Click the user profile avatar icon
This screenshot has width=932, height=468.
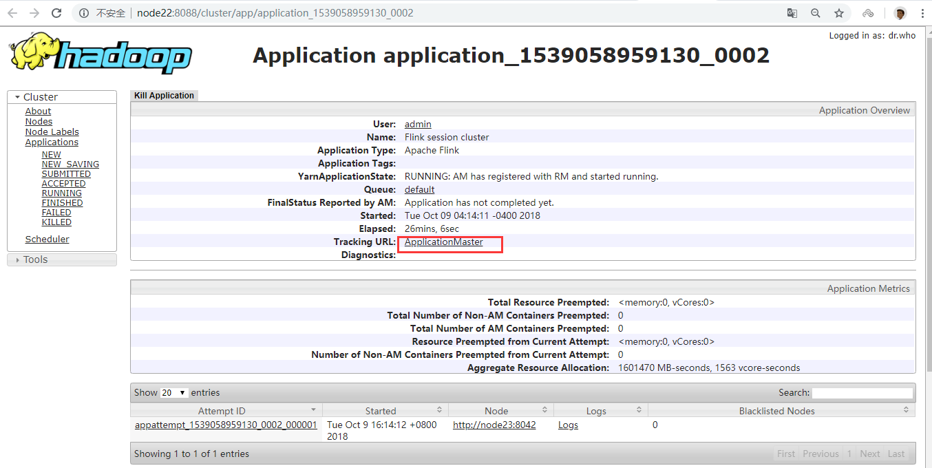(900, 13)
